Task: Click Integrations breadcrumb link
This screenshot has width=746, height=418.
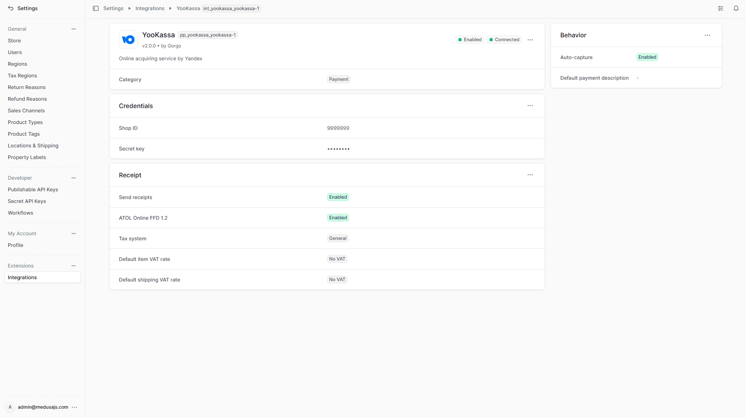Action: click(150, 8)
